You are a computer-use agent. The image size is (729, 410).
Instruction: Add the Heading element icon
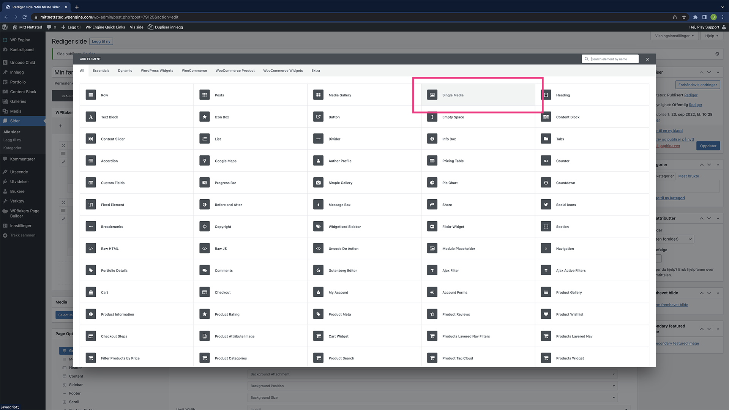coord(546,95)
